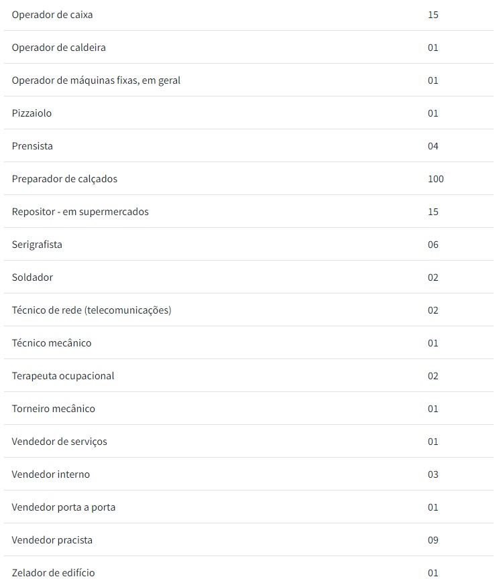Click 'Técnico de rede (telecomunicações)' text
The height and width of the screenshot is (585, 501).
pyautogui.click(x=91, y=310)
